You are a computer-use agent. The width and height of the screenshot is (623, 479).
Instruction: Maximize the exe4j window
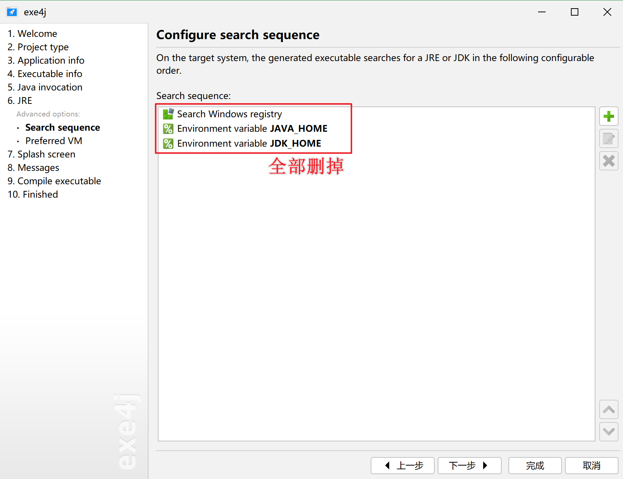point(575,12)
